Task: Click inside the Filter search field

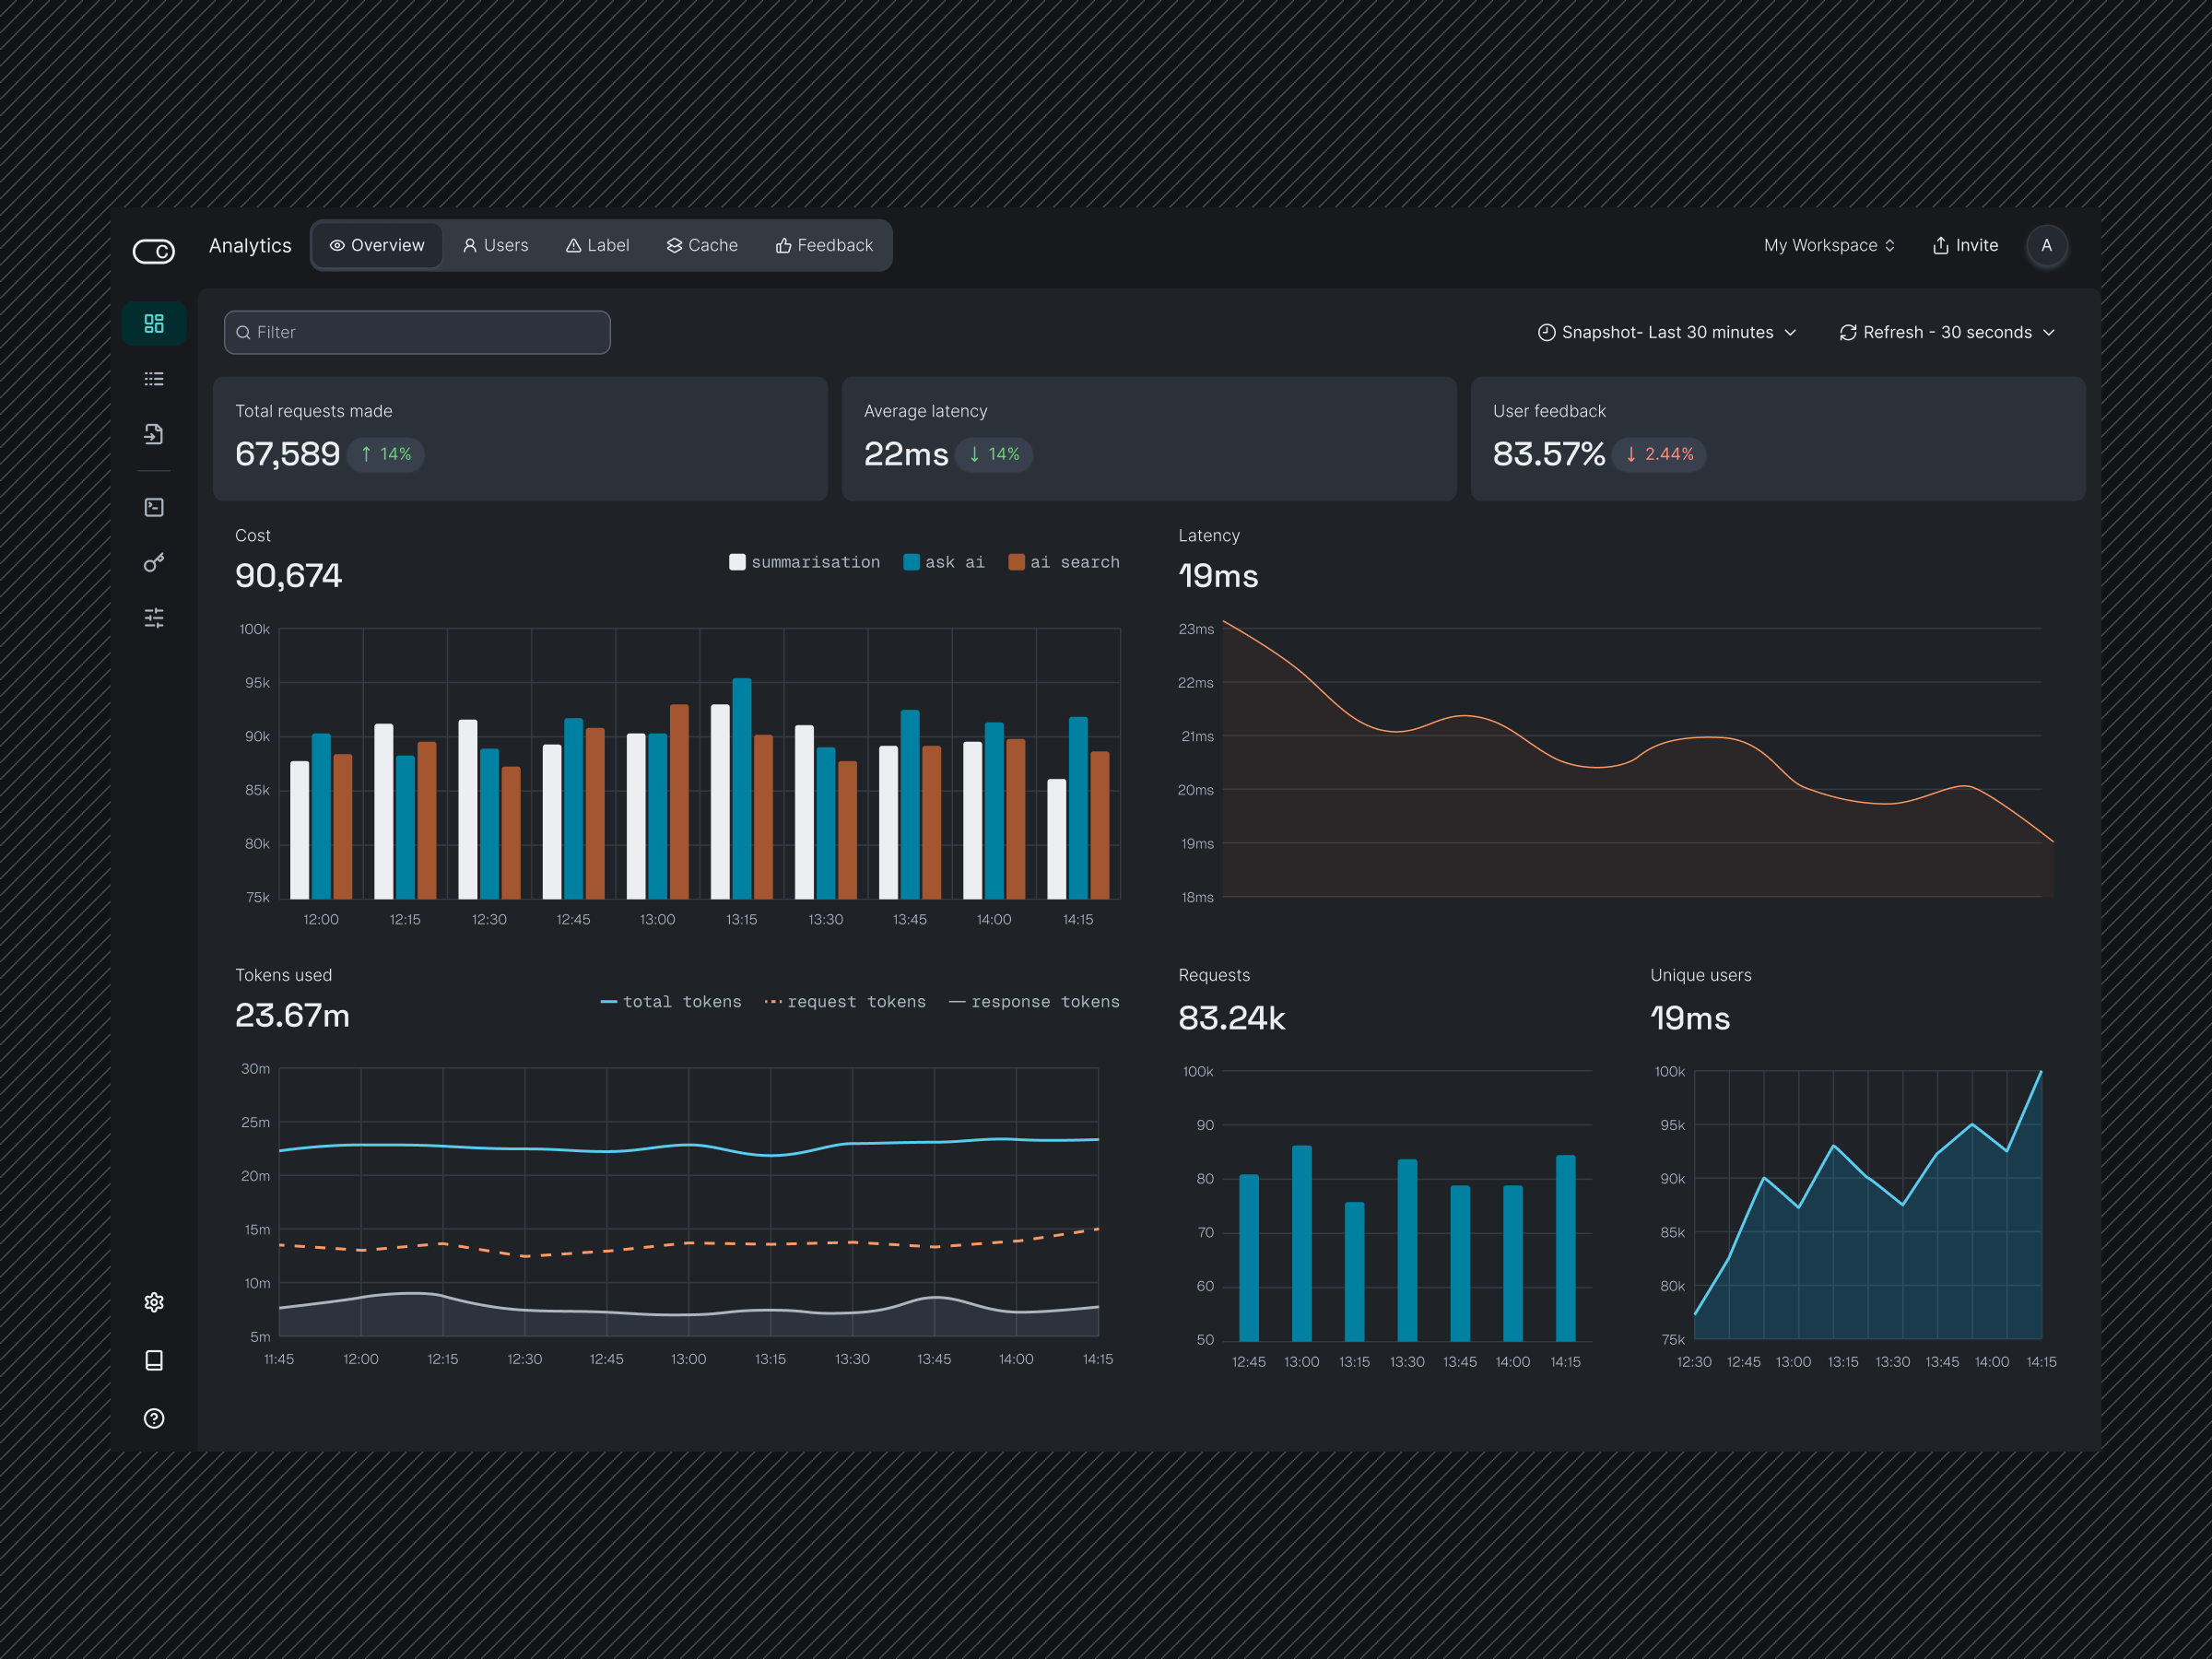Action: tap(417, 332)
